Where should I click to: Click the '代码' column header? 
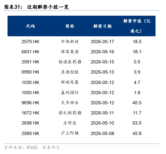(30, 26)
